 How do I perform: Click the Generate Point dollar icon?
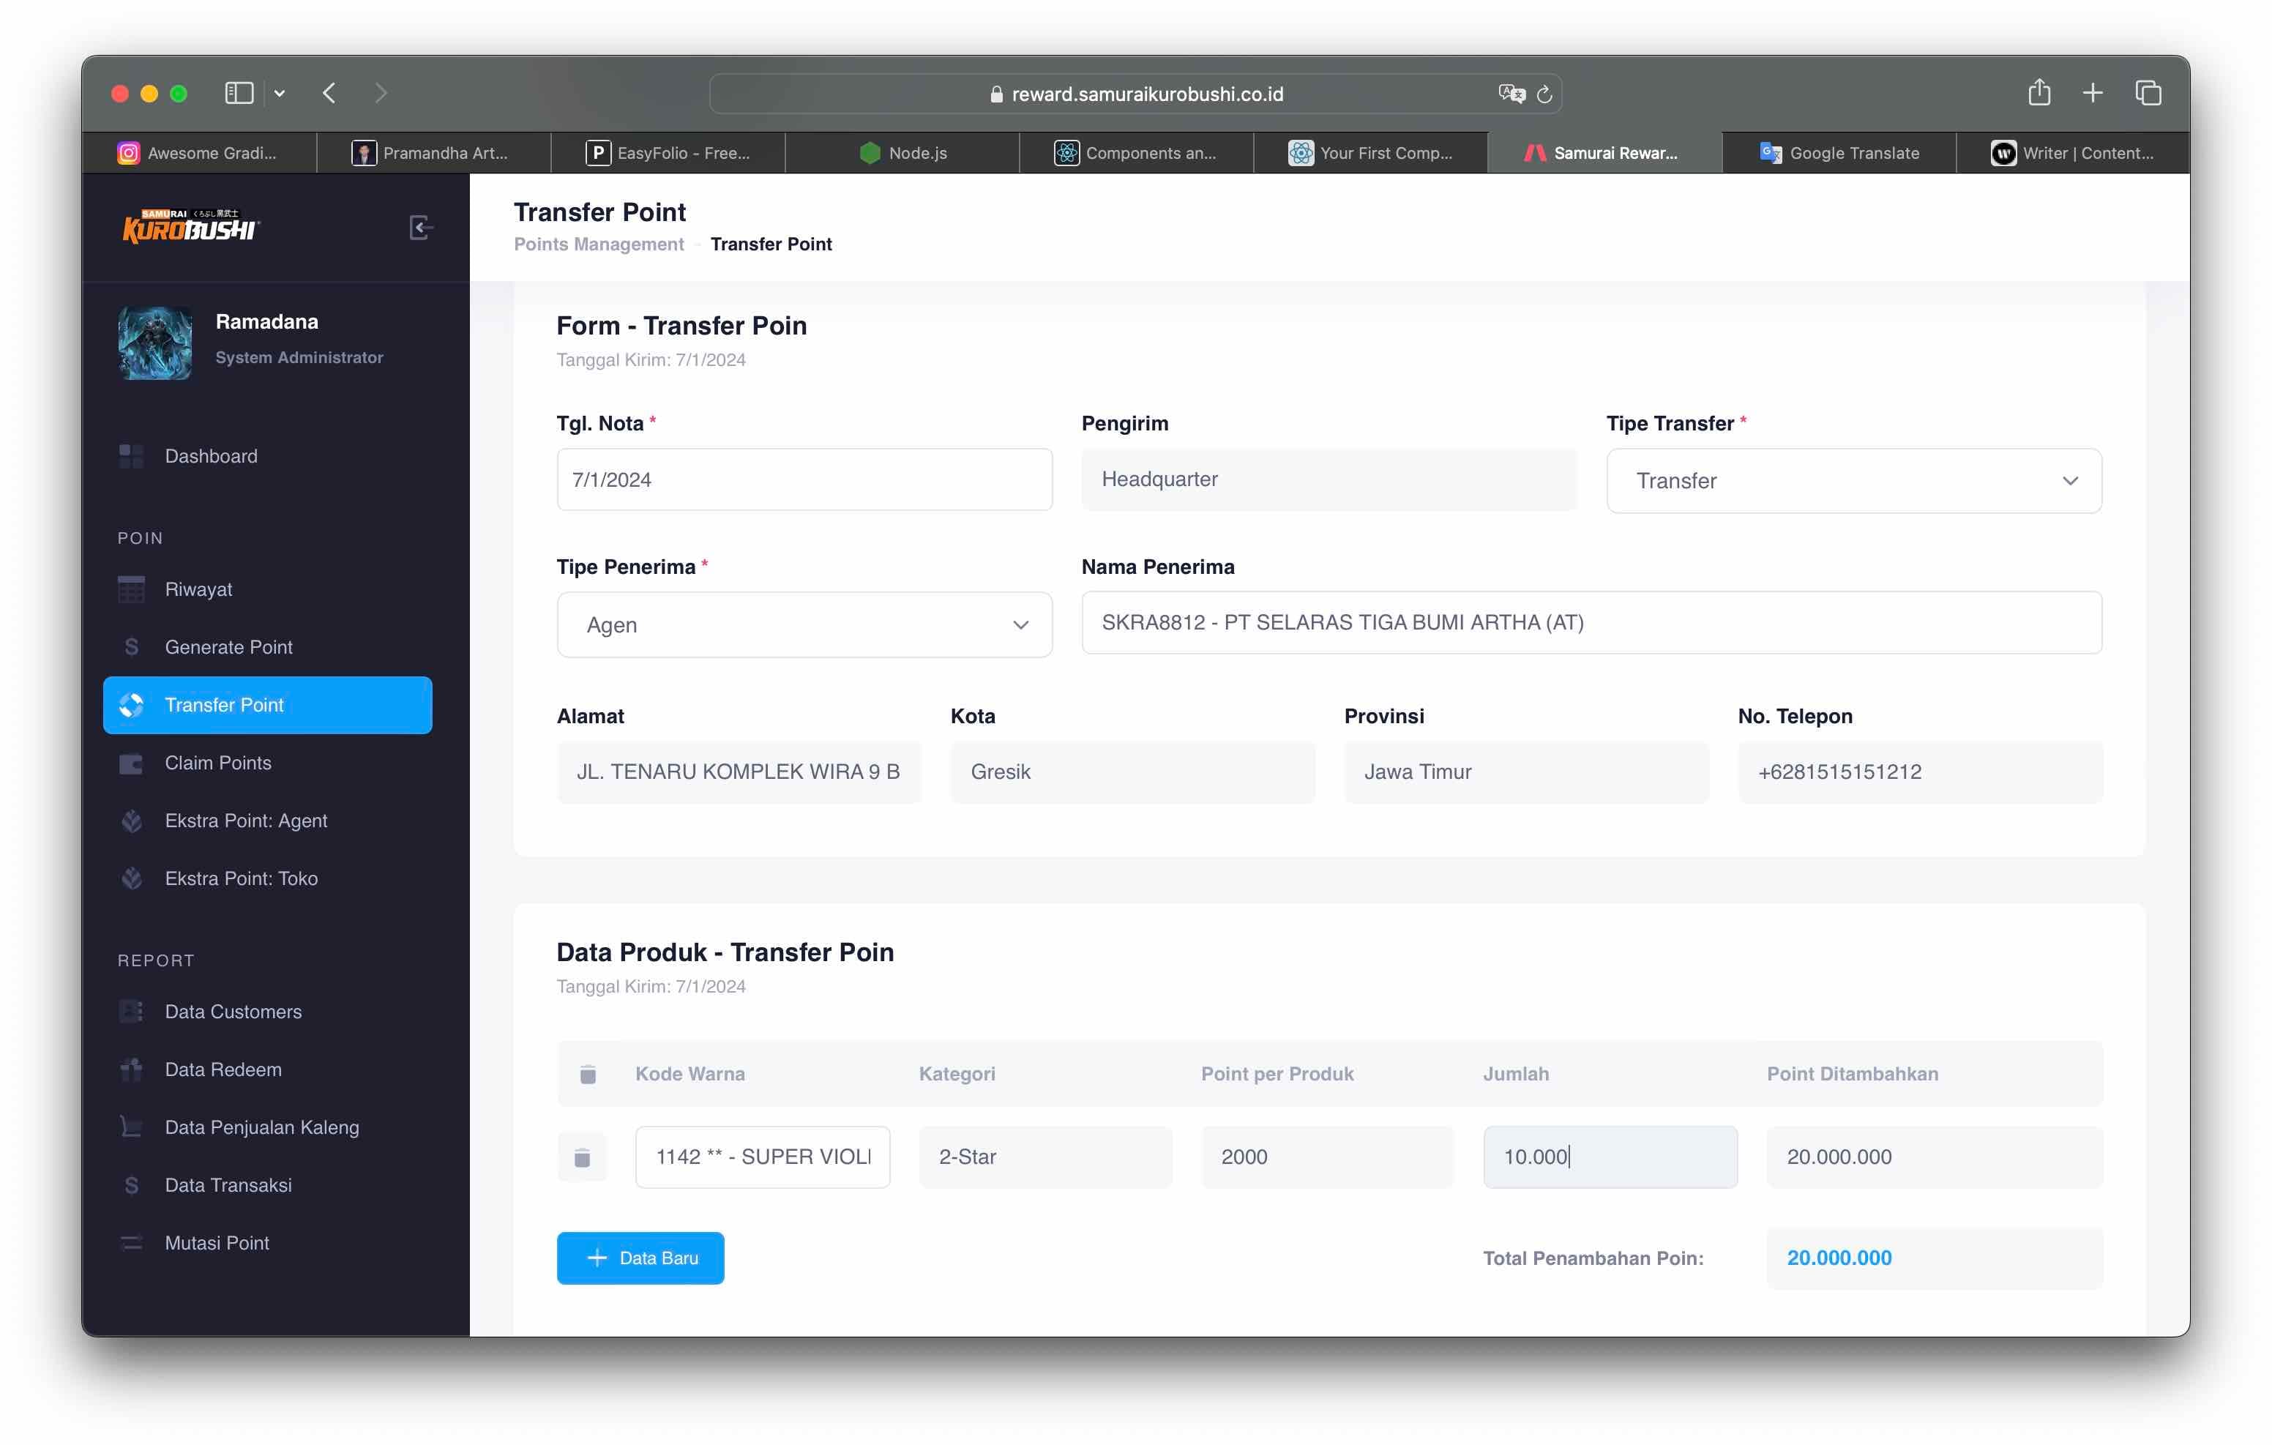pos(131,646)
